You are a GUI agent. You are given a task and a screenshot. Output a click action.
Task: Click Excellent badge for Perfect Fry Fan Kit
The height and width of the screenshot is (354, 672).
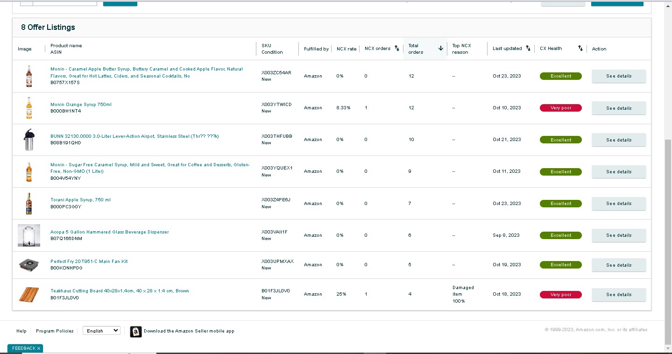pyautogui.click(x=561, y=265)
